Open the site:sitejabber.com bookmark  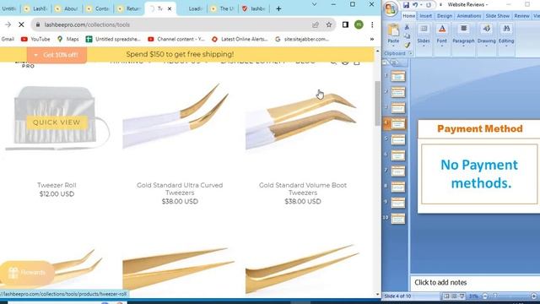302,40
